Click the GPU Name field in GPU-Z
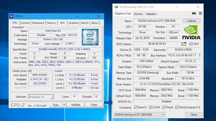The height and width of the screenshot is (121, 216). (x=157, y=21)
